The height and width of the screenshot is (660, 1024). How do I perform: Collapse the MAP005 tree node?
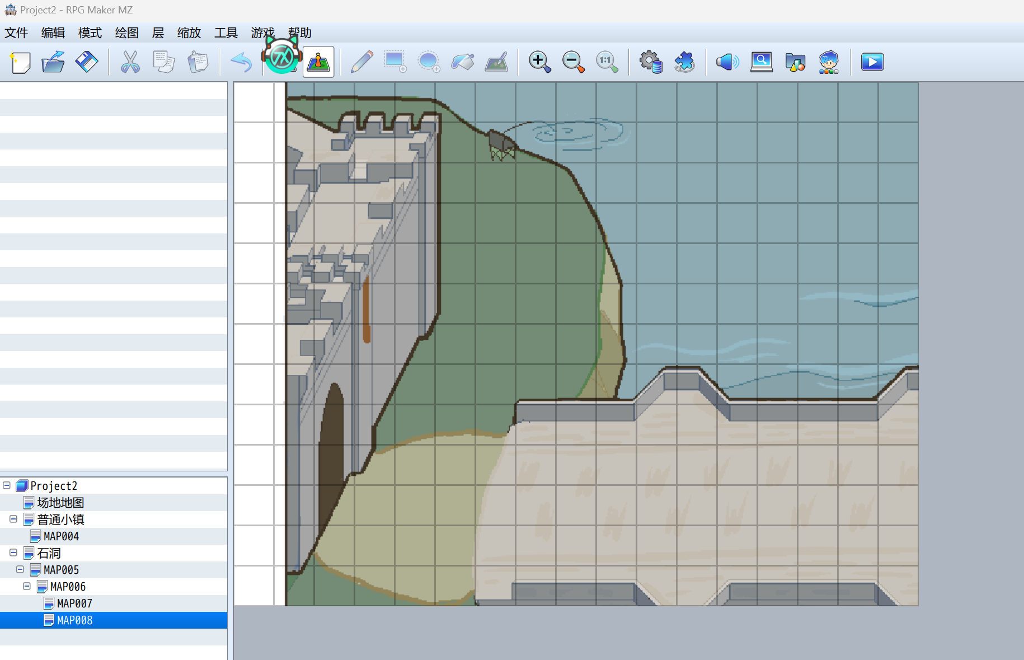pos(20,569)
